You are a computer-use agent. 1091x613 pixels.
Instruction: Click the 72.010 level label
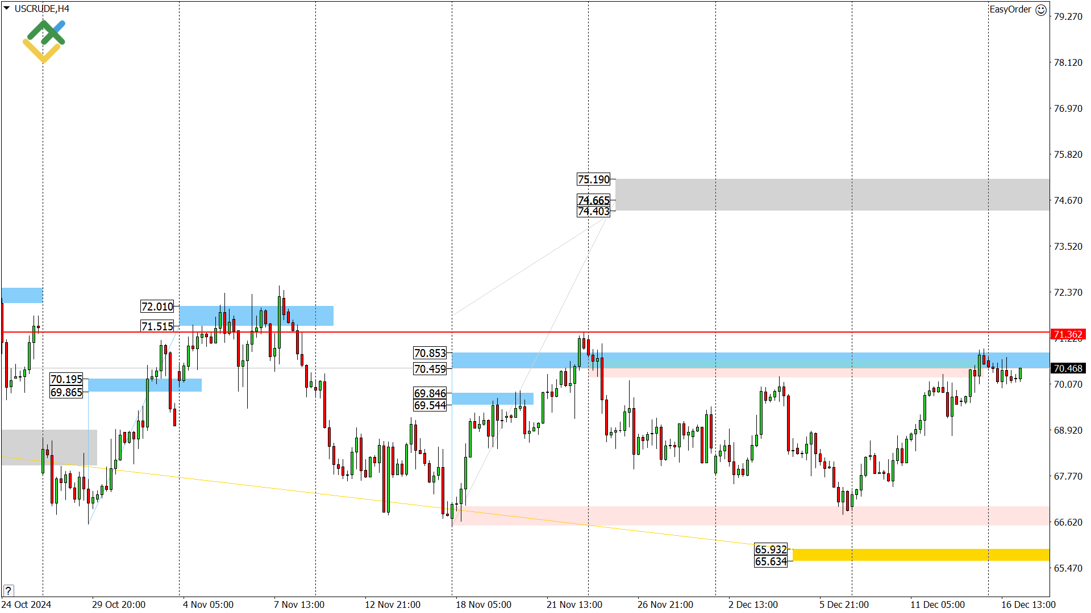(157, 306)
